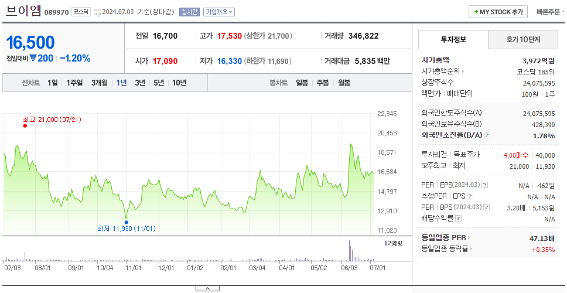Switch to 주봉 candle chart
567x293 pixels.
pyautogui.click(x=323, y=83)
